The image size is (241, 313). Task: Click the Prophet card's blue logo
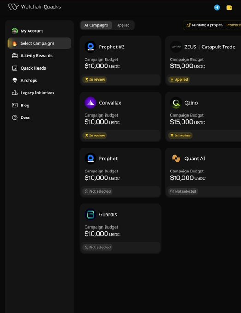pyautogui.click(x=90, y=159)
